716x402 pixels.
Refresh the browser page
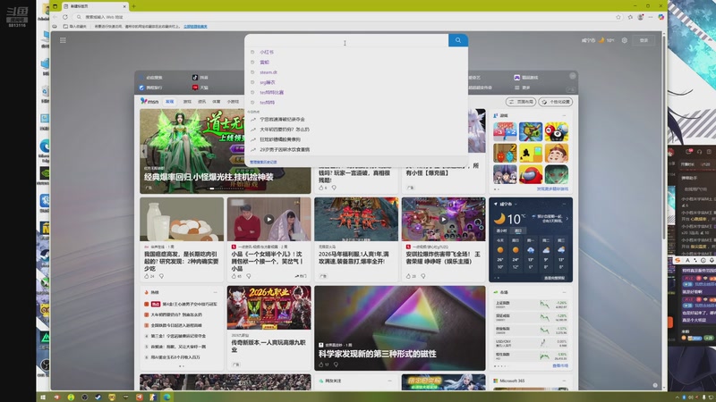click(x=65, y=17)
